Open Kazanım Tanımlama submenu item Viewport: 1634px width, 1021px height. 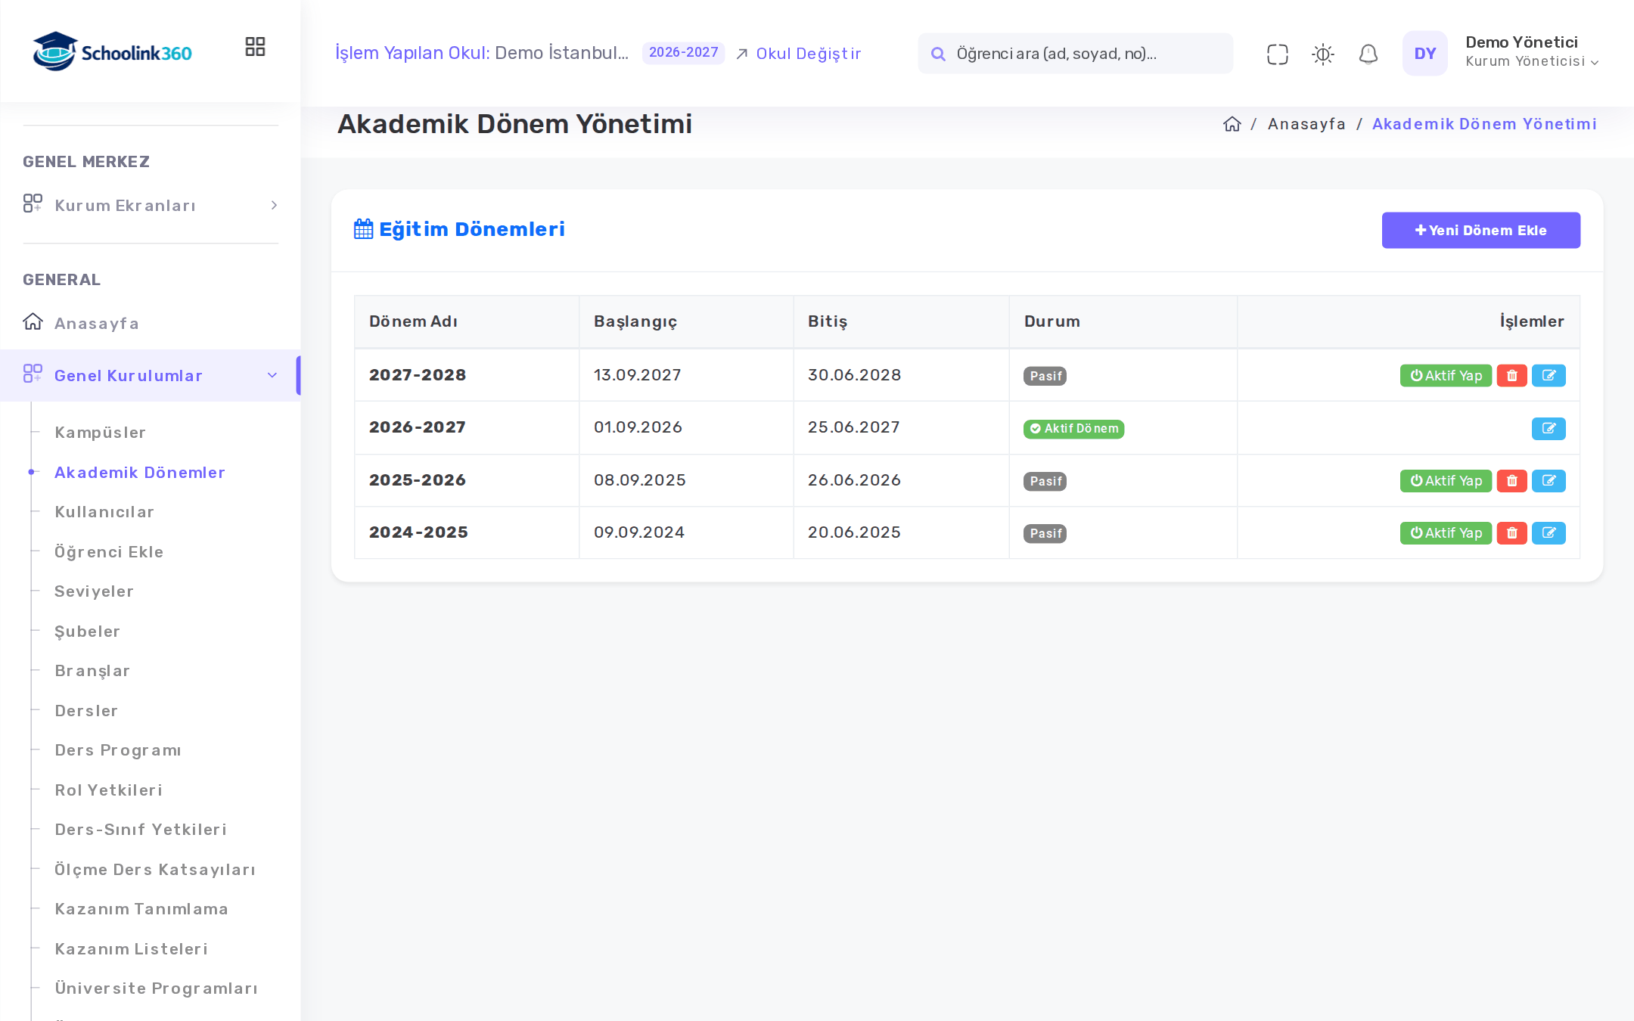coord(141,909)
